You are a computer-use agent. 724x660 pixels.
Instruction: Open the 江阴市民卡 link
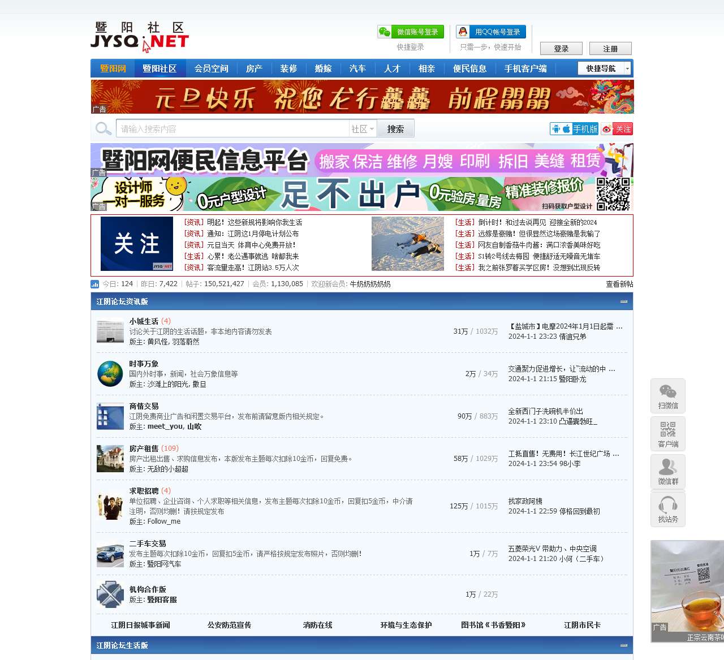coord(583,625)
